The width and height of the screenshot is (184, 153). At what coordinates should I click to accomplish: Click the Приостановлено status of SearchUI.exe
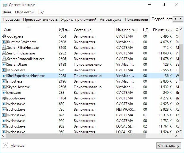click(x=88, y=65)
